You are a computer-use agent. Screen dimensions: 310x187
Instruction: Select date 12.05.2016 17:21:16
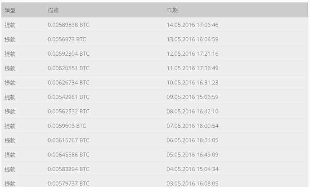pos(193,53)
